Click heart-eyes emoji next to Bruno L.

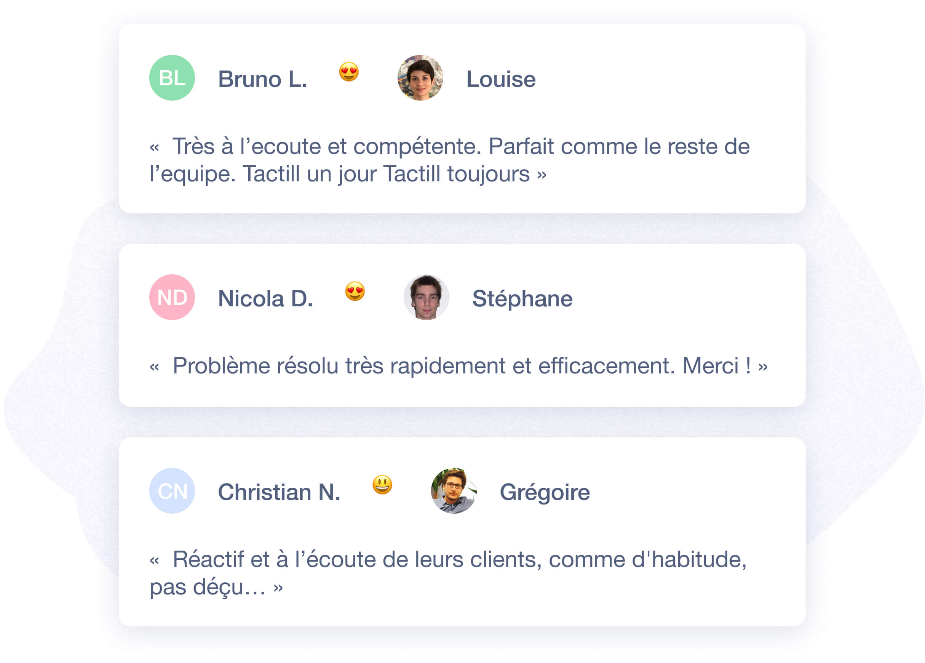349,72
